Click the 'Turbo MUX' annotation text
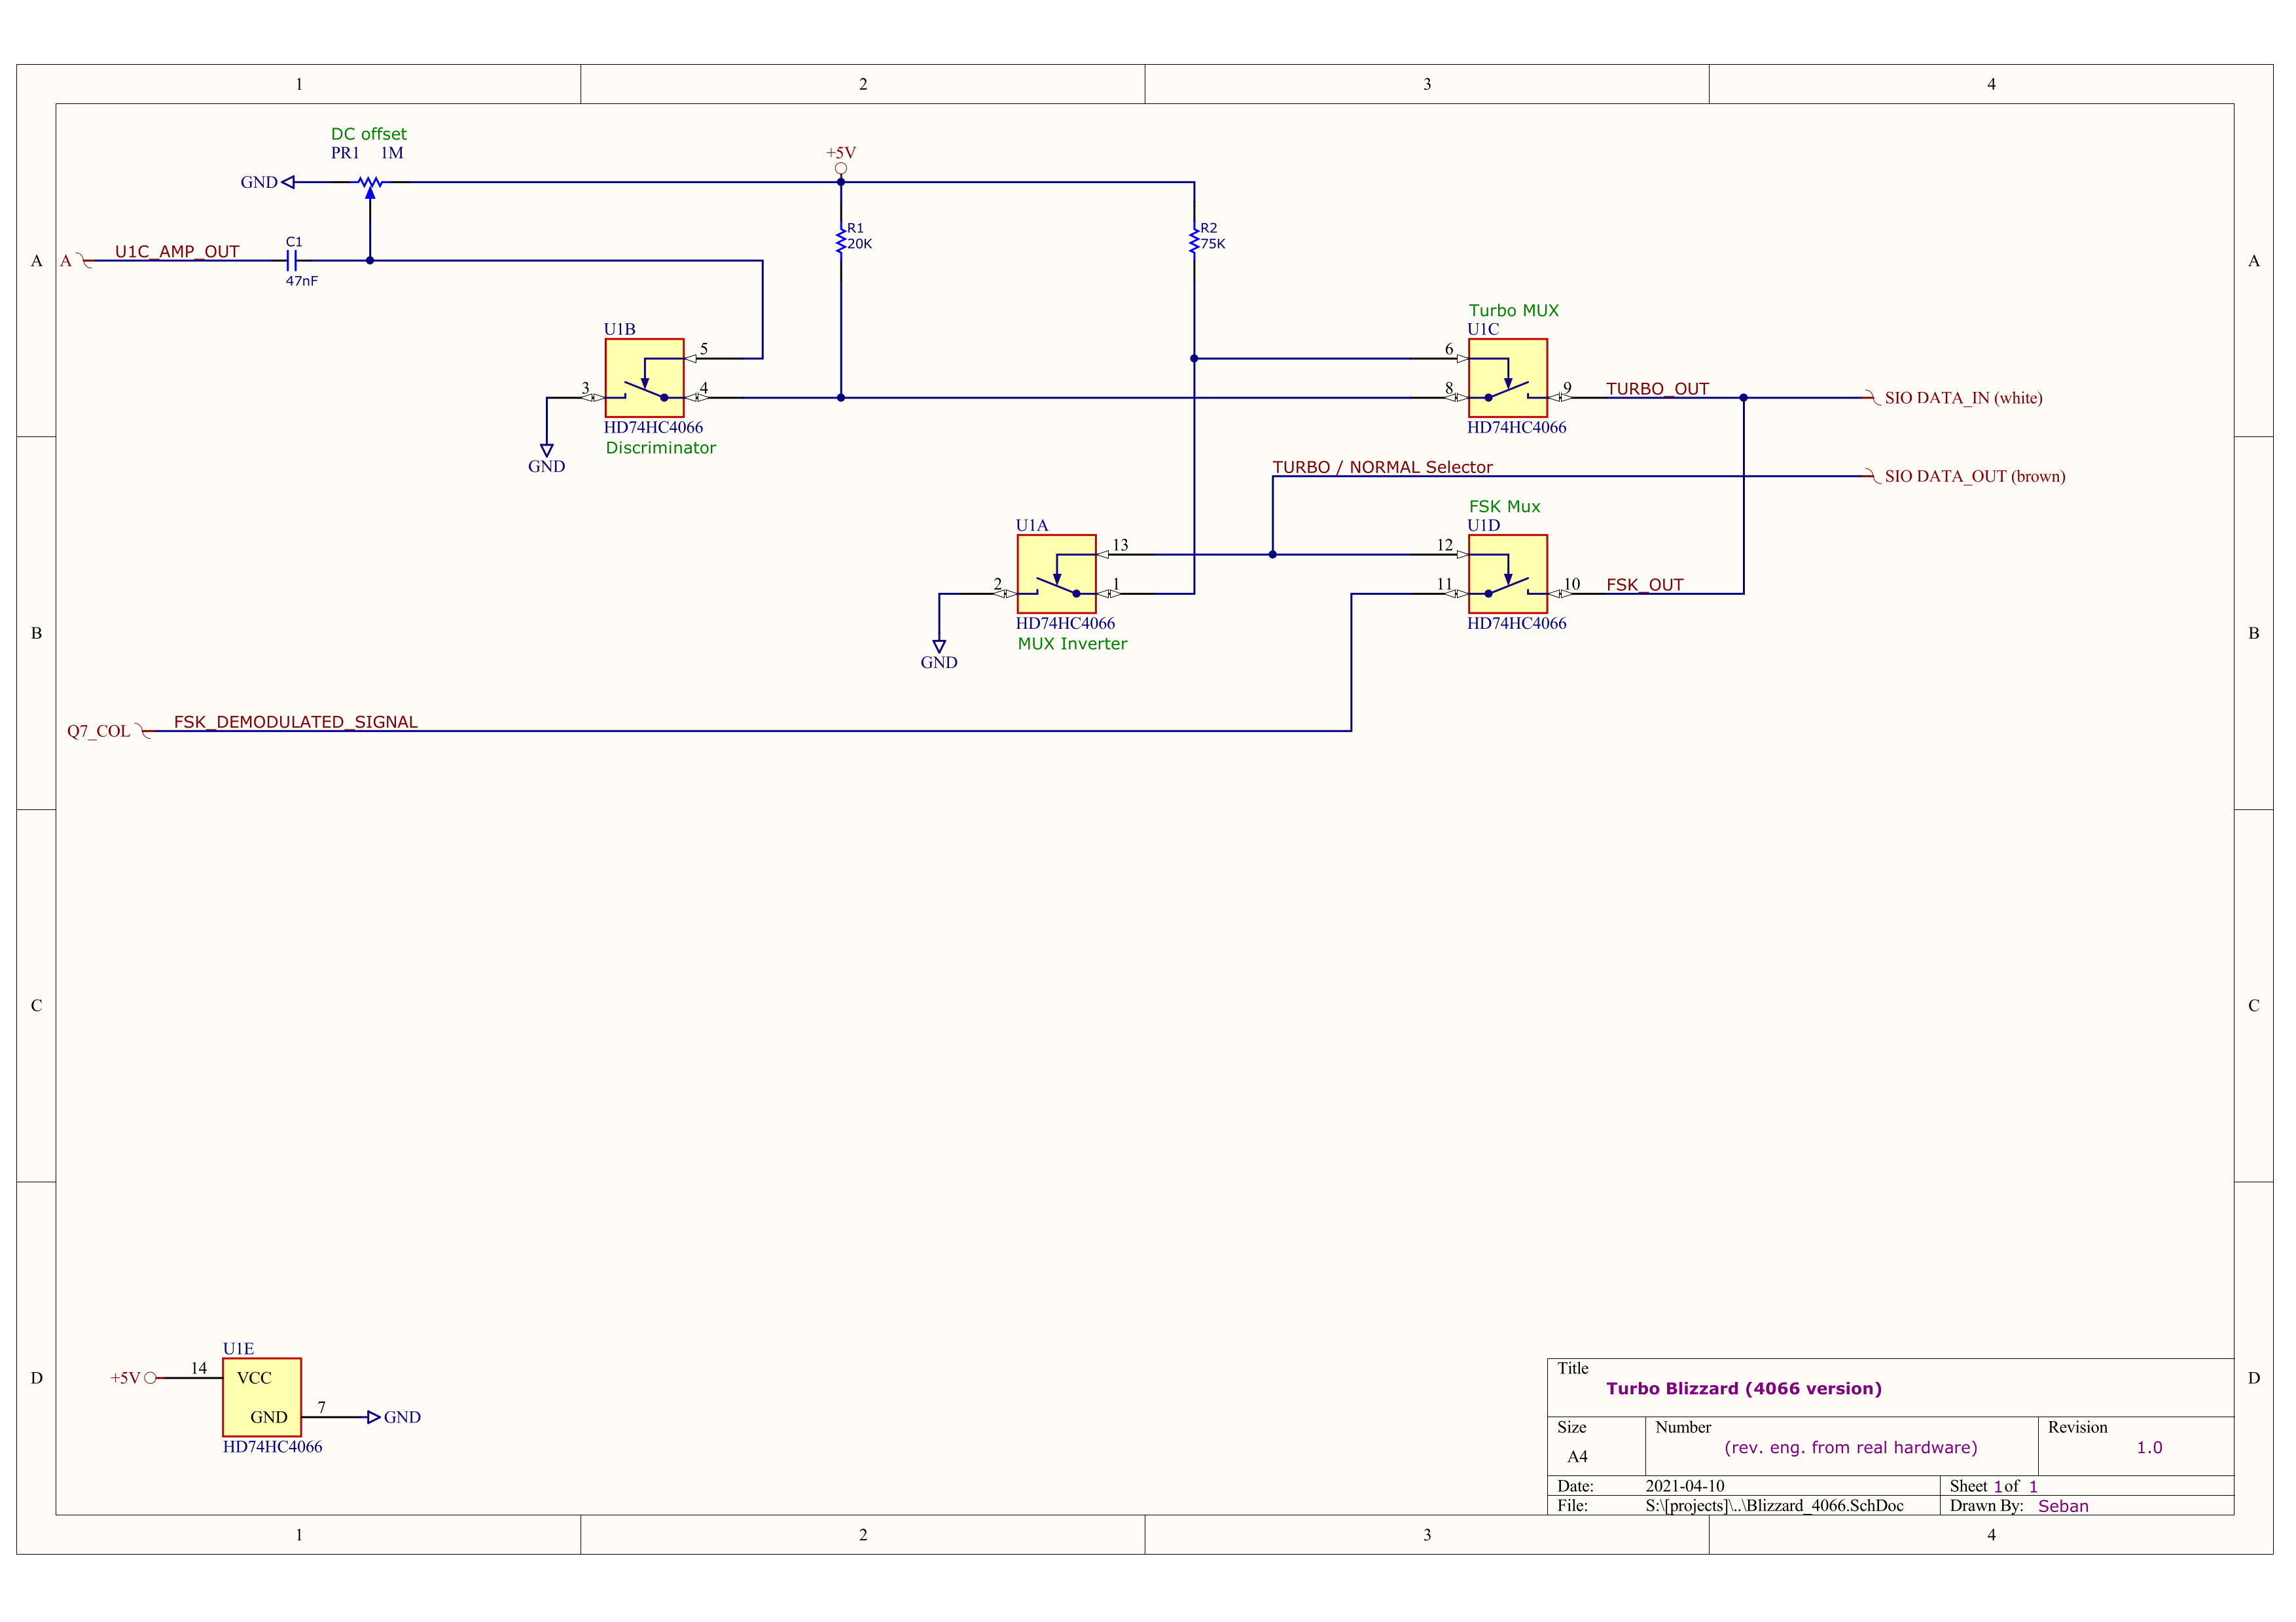 point(1513,311)
